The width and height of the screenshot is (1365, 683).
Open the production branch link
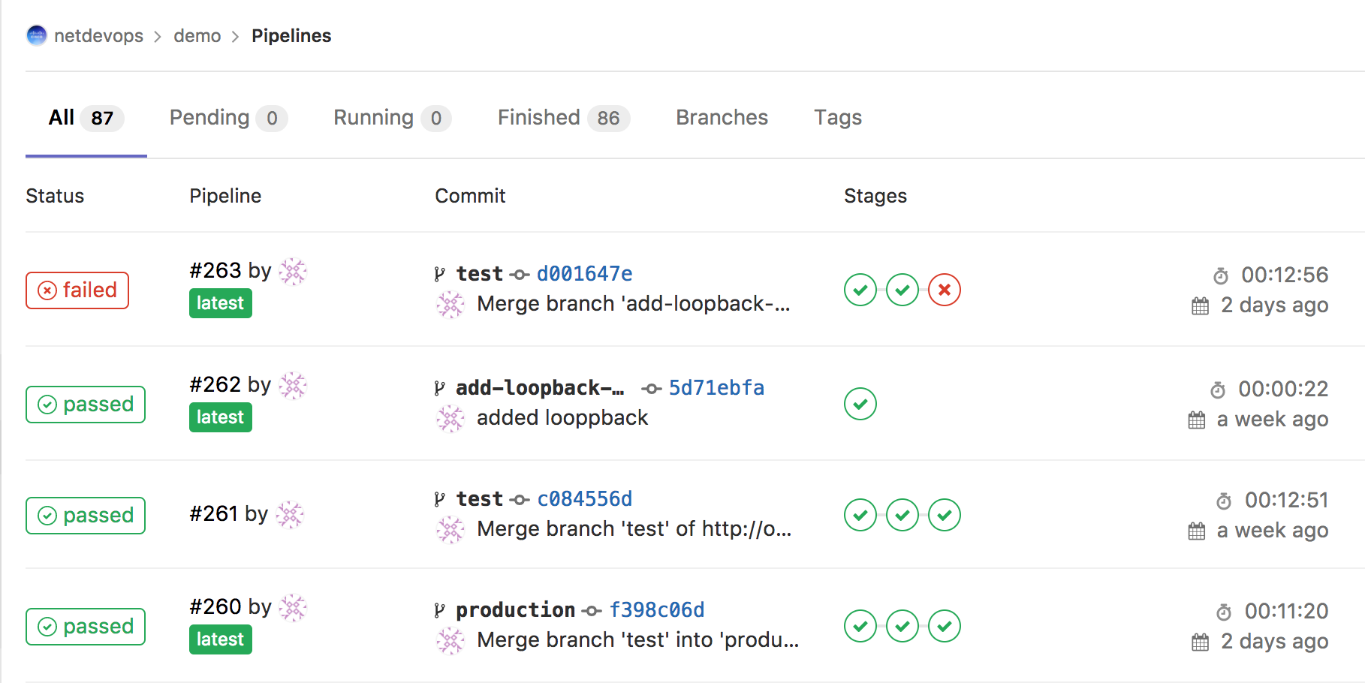tap(515, 610)
